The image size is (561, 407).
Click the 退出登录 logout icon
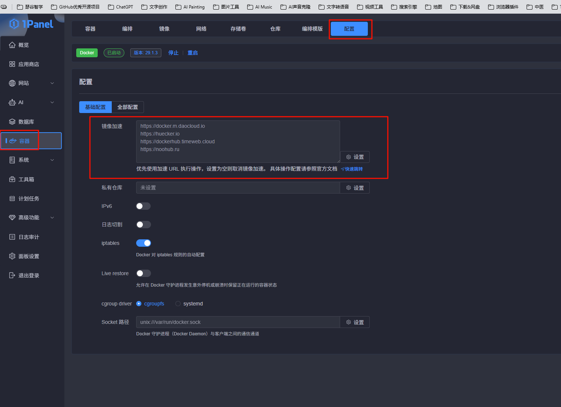point(12,276)
